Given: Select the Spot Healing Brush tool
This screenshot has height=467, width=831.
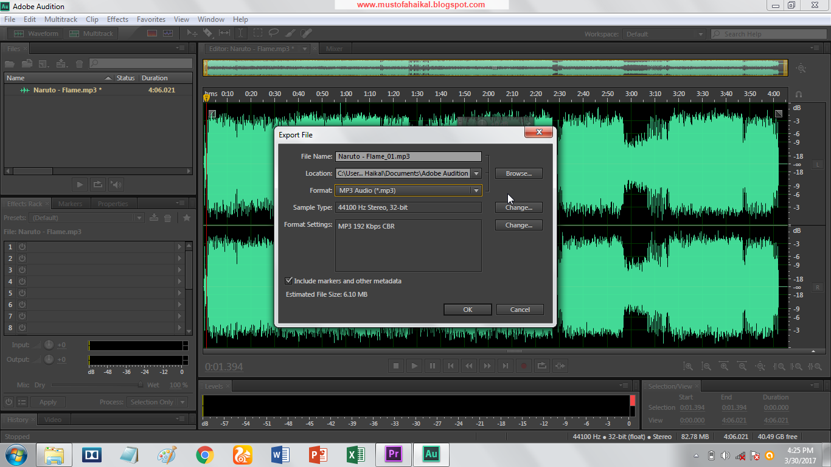Looking at the screenshot, I should click(305, 32).
